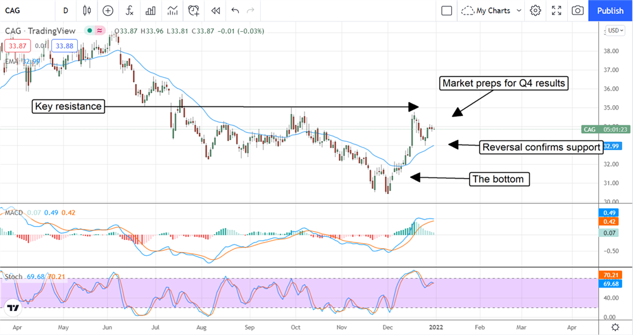Select the 'Market preps for Q4 results' note
Viewport: 633px width, 335px height.
tap(503, 83)
